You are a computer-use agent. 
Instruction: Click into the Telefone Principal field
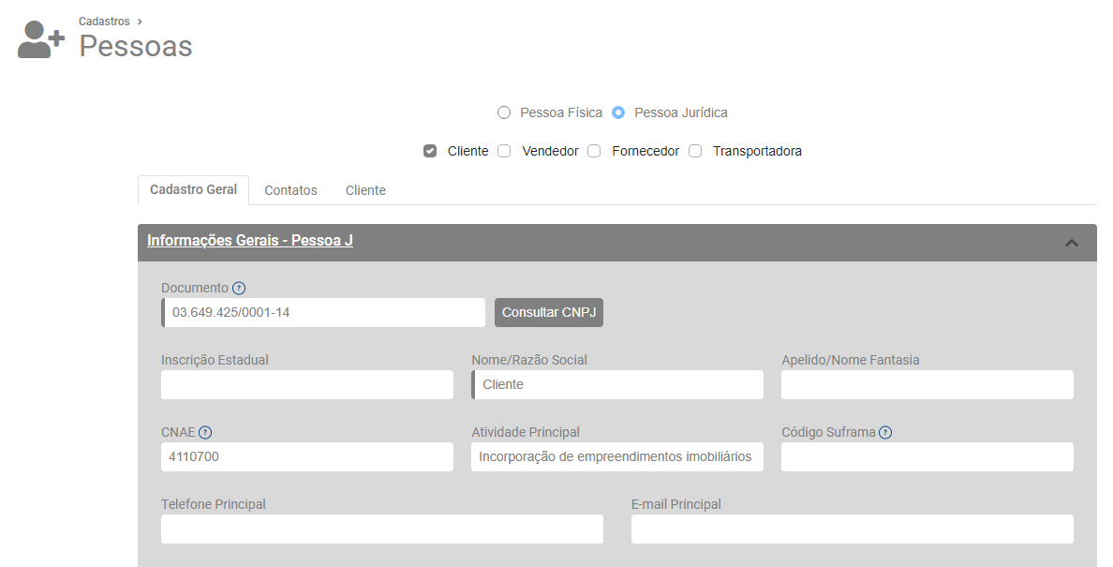pos(381,530)
